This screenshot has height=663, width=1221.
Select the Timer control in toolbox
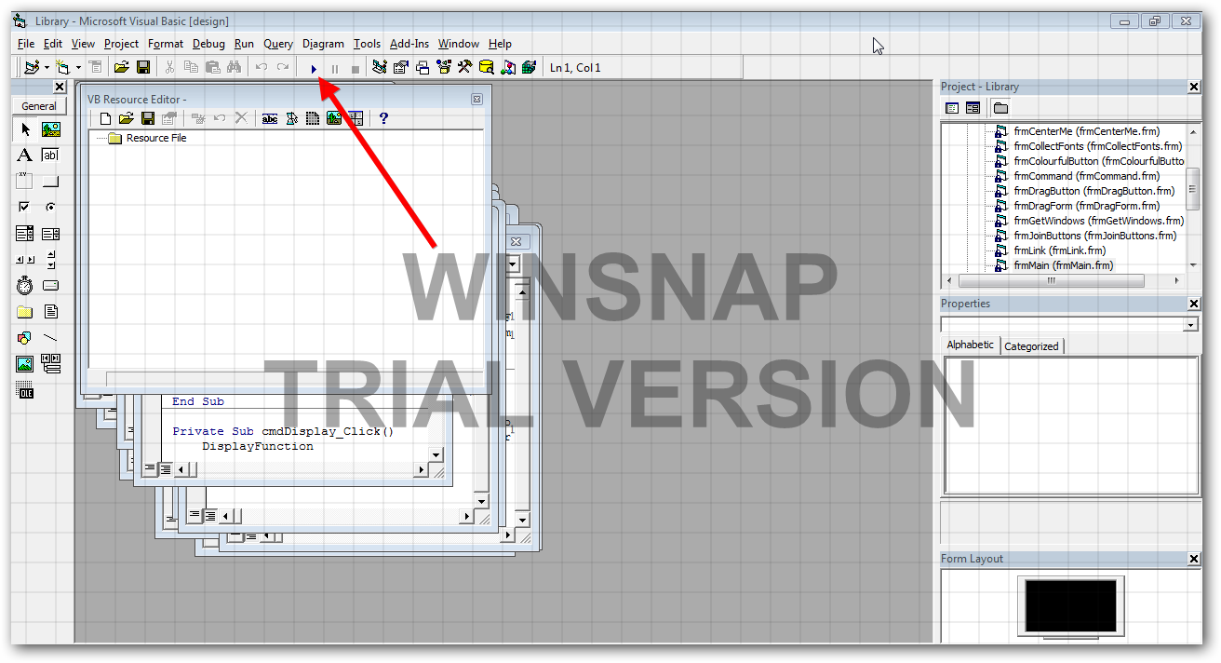24,286
